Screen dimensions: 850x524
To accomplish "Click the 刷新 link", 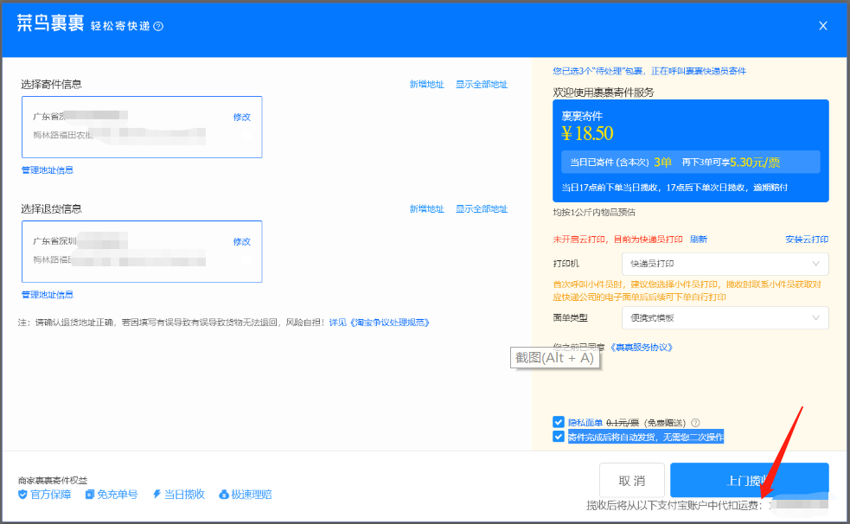I will (698, 239).
